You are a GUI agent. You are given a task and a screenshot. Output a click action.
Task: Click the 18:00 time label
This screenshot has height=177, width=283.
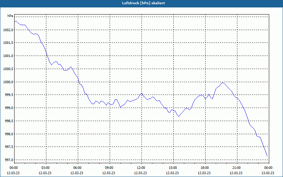(x=205, y=168)
